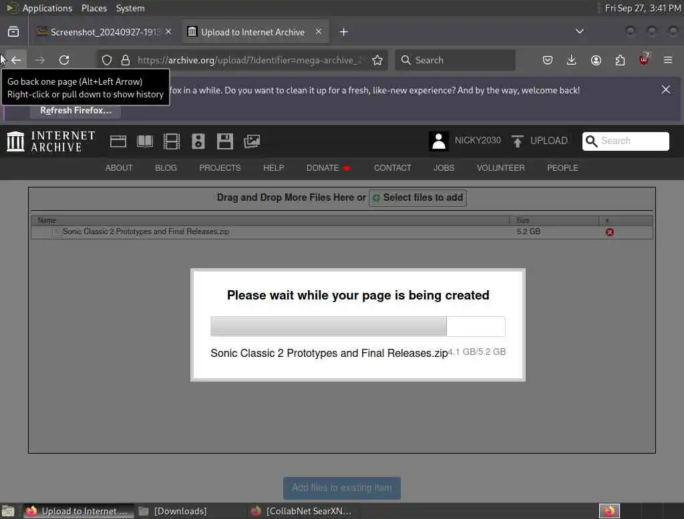Select Upload to Internet Archive tab

click(x=255, y=32)
